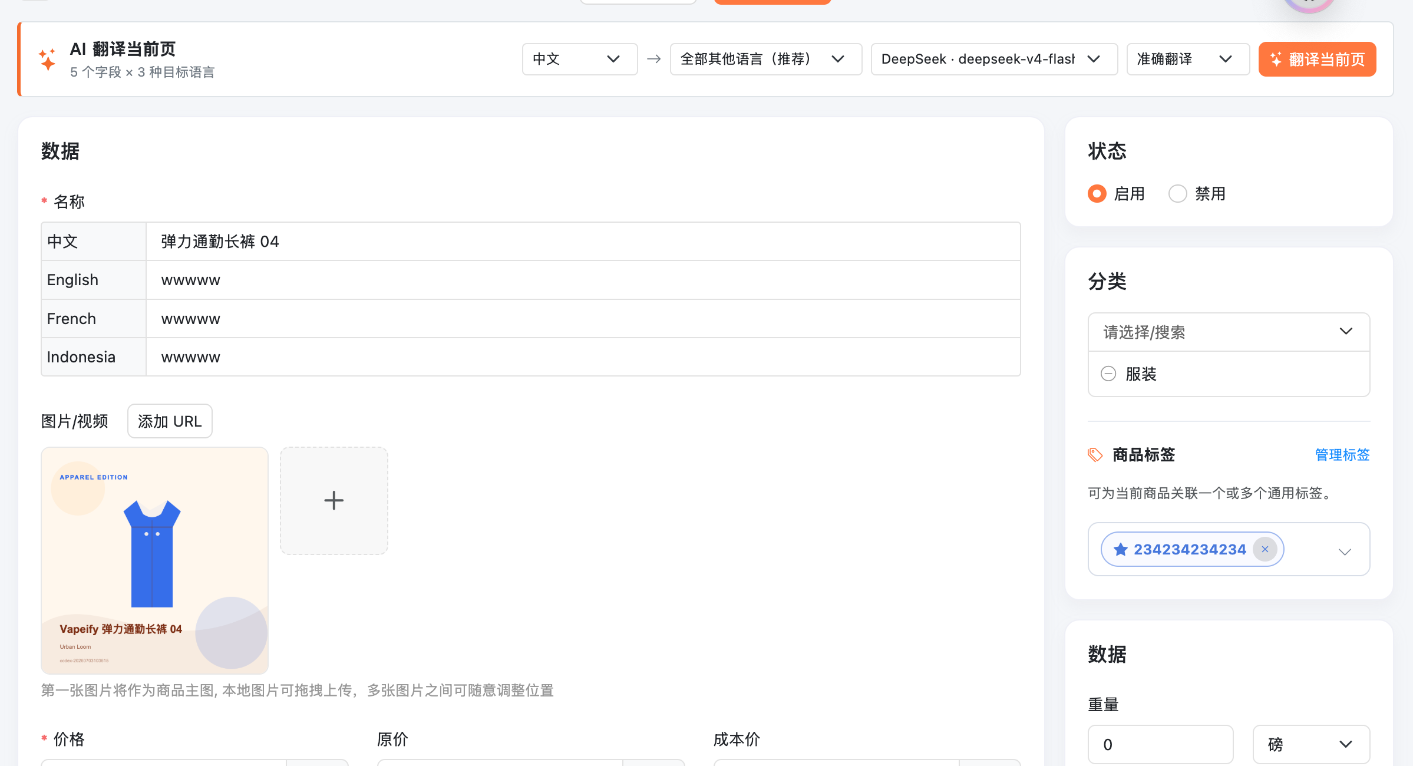Open the 请选择/搜索 category dropdown

click(1229, 332)
